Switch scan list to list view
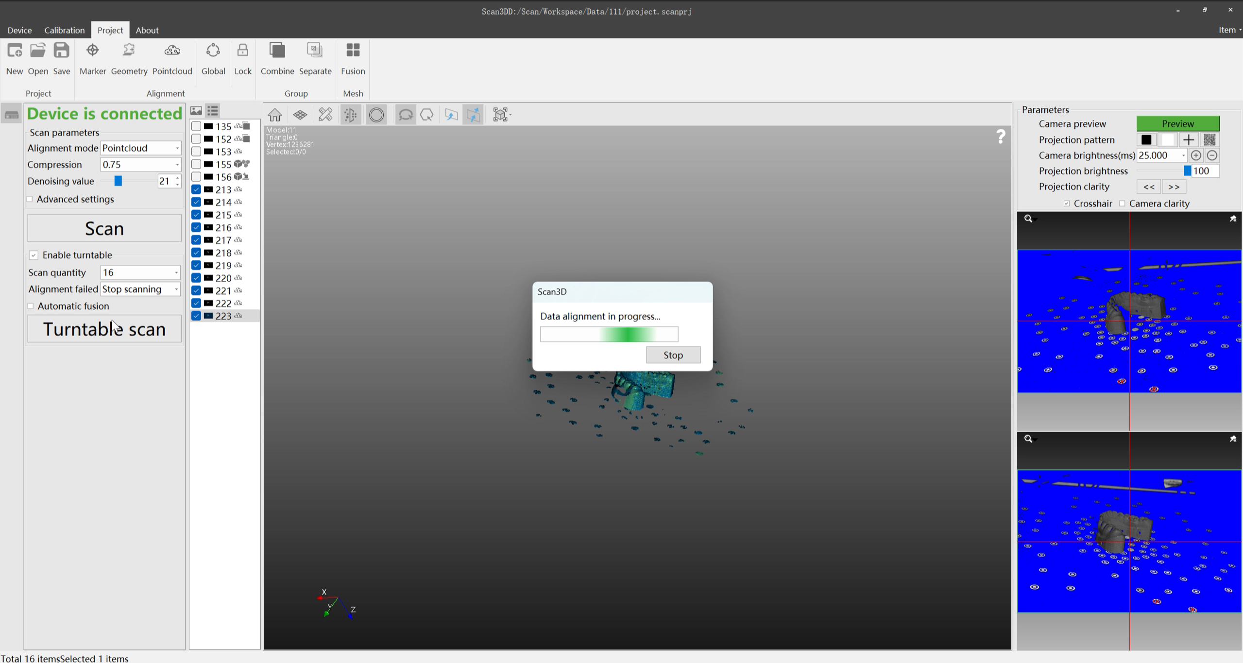Screen dimensions: 1243x663 tap(213, 111)
